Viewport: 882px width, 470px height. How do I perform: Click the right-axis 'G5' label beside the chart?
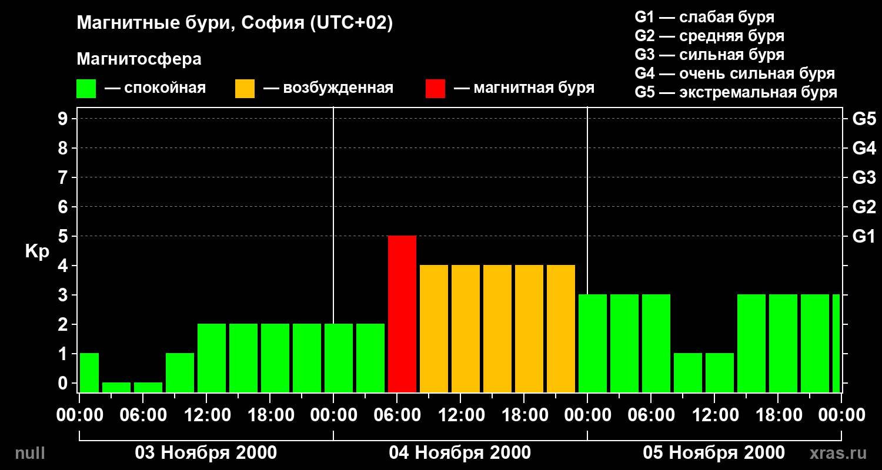(x=864, y=119)
